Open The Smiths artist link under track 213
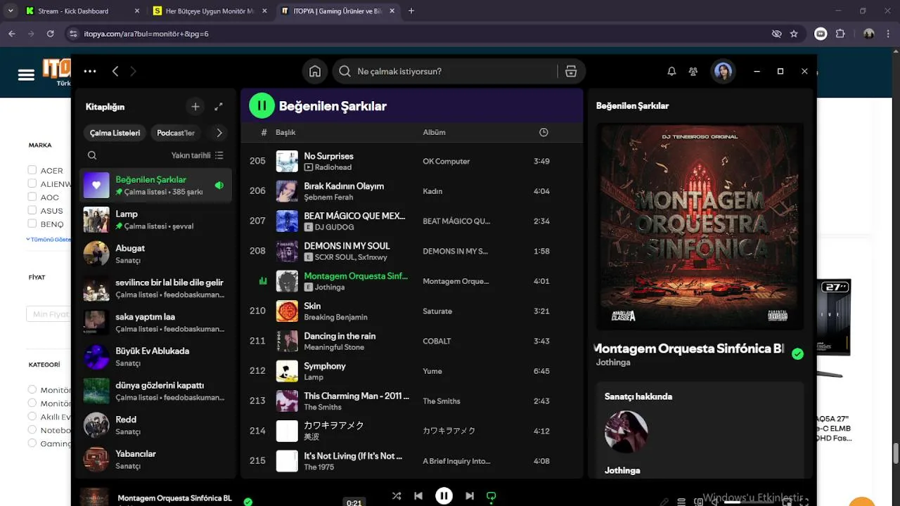Screen dimensions: 900x506 (323, 407)
